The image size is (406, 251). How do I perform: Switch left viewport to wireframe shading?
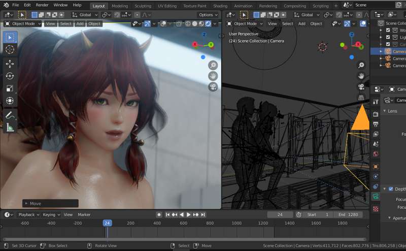pos(188,24)
